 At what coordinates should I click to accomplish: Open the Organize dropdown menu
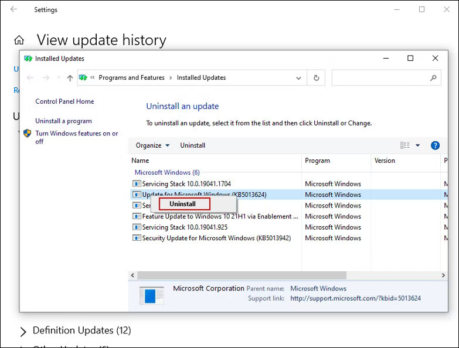[x=152, y=145]
